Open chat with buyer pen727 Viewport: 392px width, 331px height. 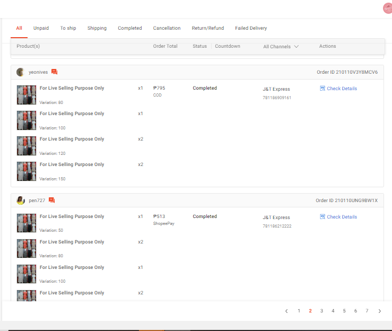tap(52, 201)
